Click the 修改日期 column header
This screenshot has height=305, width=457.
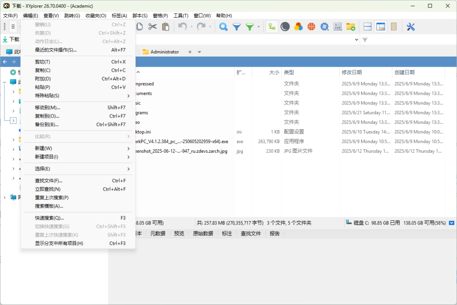click(x=352, y=73)
